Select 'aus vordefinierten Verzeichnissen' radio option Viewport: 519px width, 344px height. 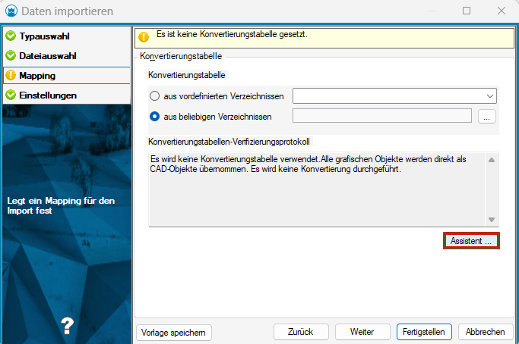point(155,96)
